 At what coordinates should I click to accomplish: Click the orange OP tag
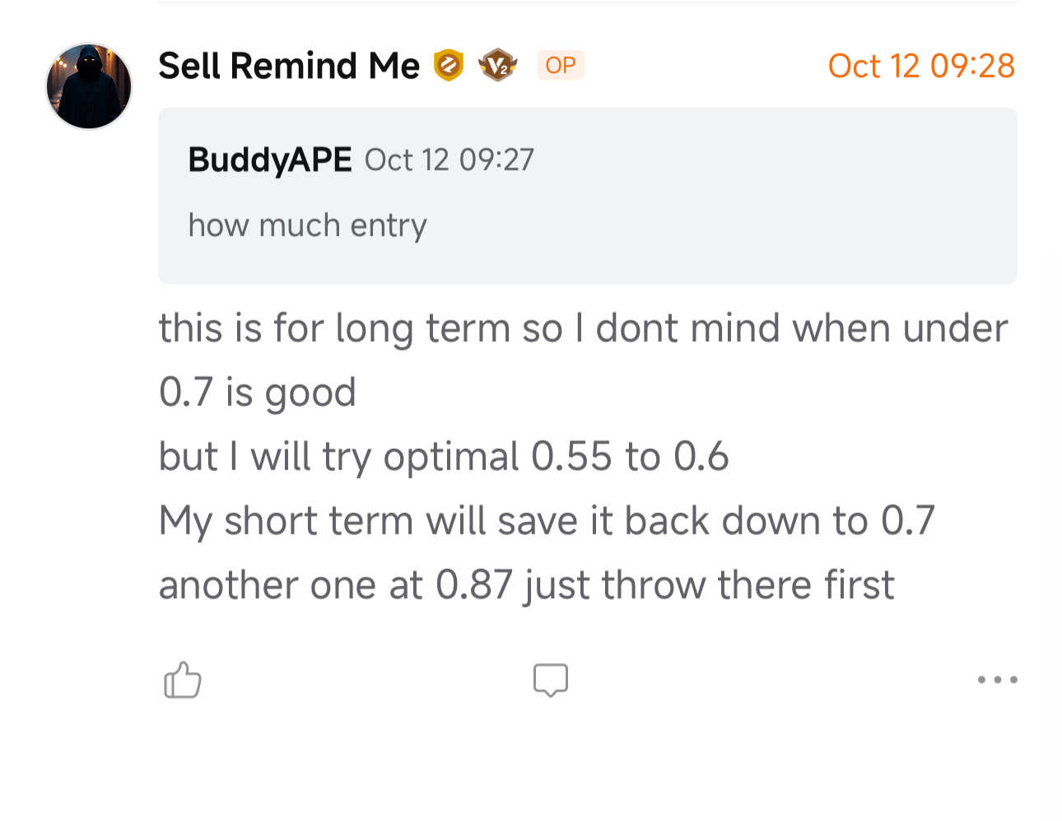(560, 65)
